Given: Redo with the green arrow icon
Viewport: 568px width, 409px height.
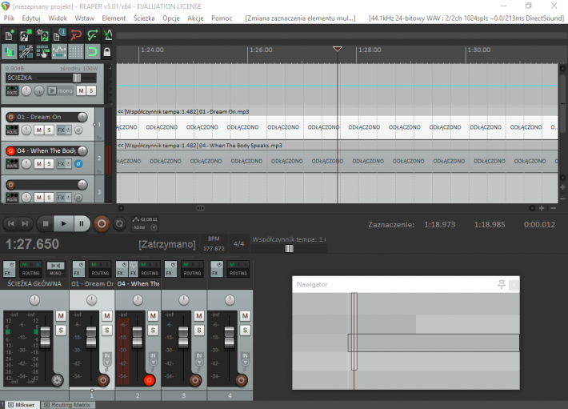Looking at the screenshot, I should click(x=92, y=35).
